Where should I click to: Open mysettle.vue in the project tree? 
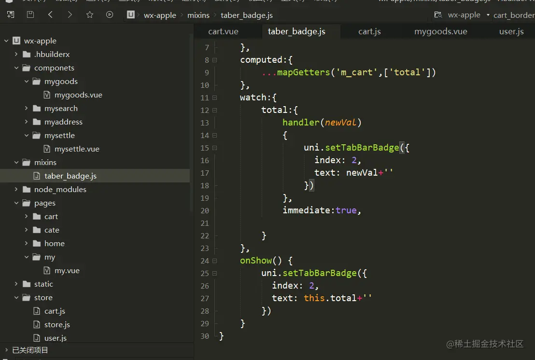77,149
